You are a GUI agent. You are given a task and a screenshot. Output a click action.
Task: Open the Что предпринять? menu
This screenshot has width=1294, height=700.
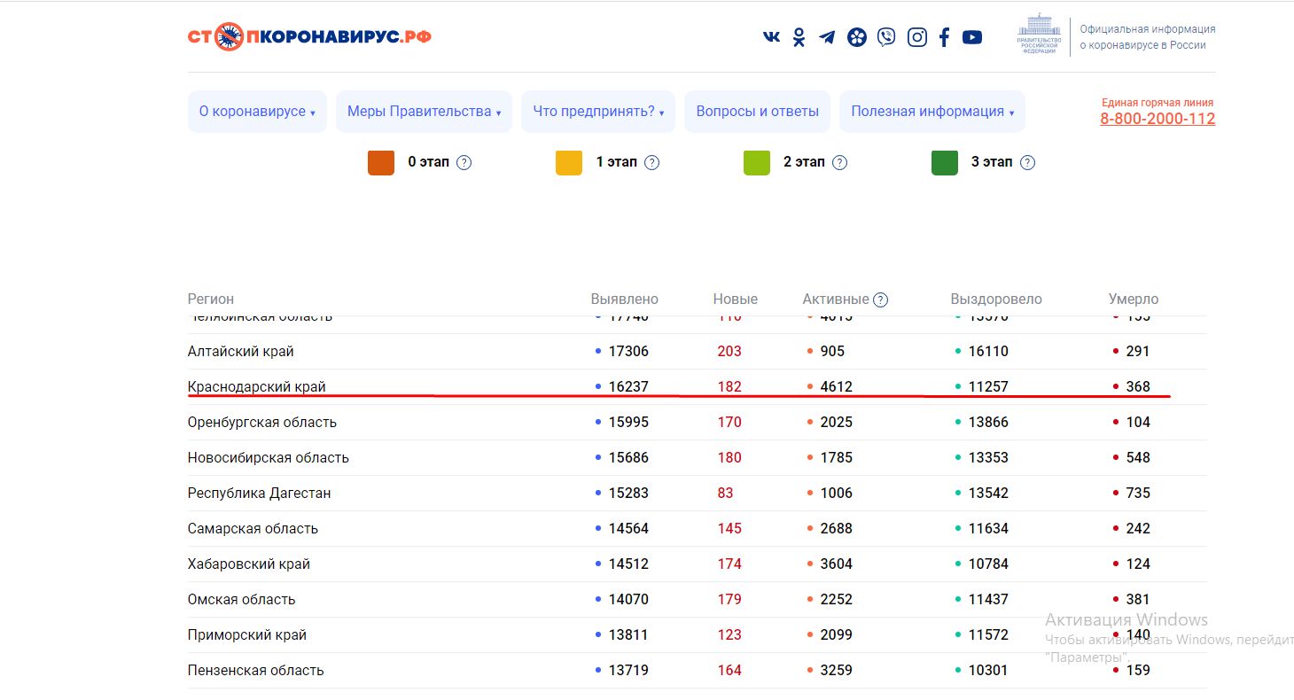point(598,112)
